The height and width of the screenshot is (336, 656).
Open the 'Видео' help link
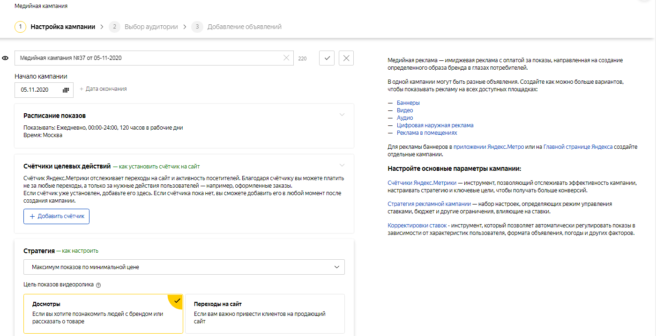pos(405,110)
